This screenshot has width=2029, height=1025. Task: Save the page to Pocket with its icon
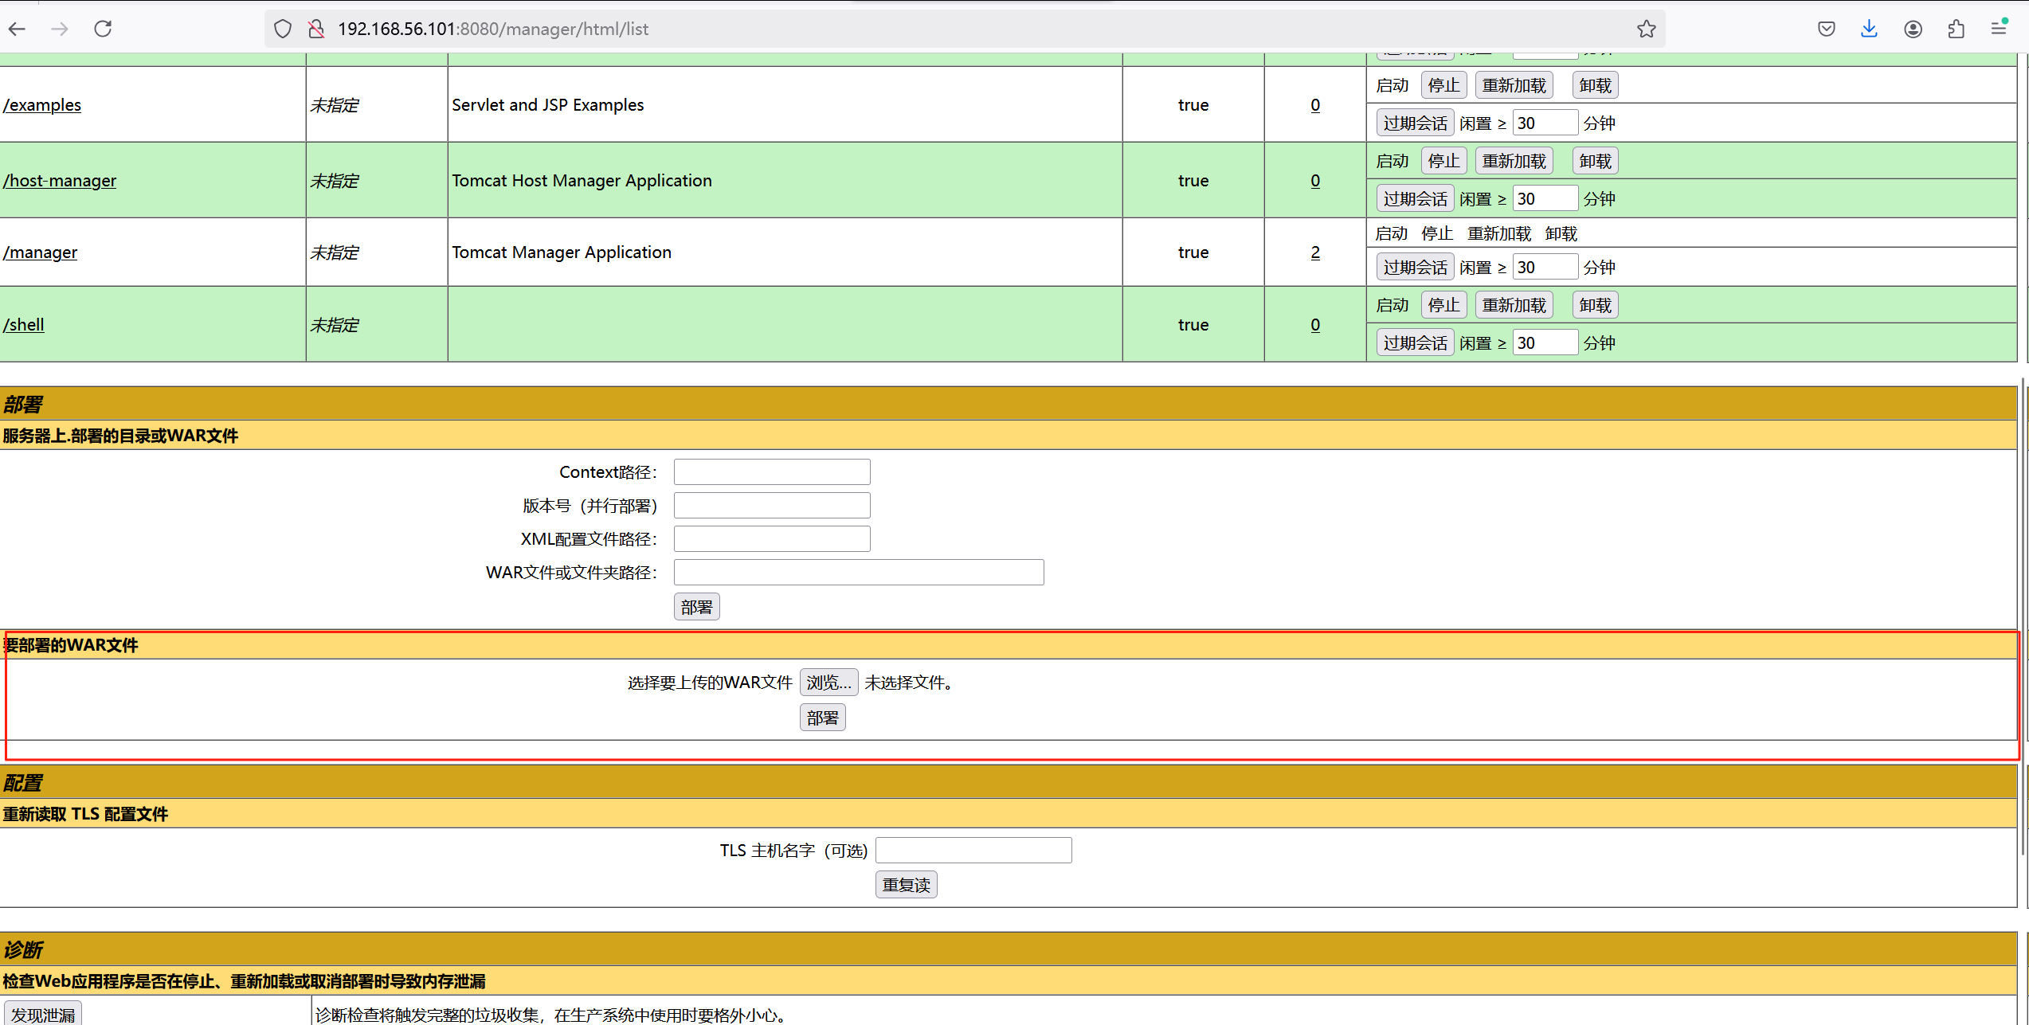point(1826,29)
